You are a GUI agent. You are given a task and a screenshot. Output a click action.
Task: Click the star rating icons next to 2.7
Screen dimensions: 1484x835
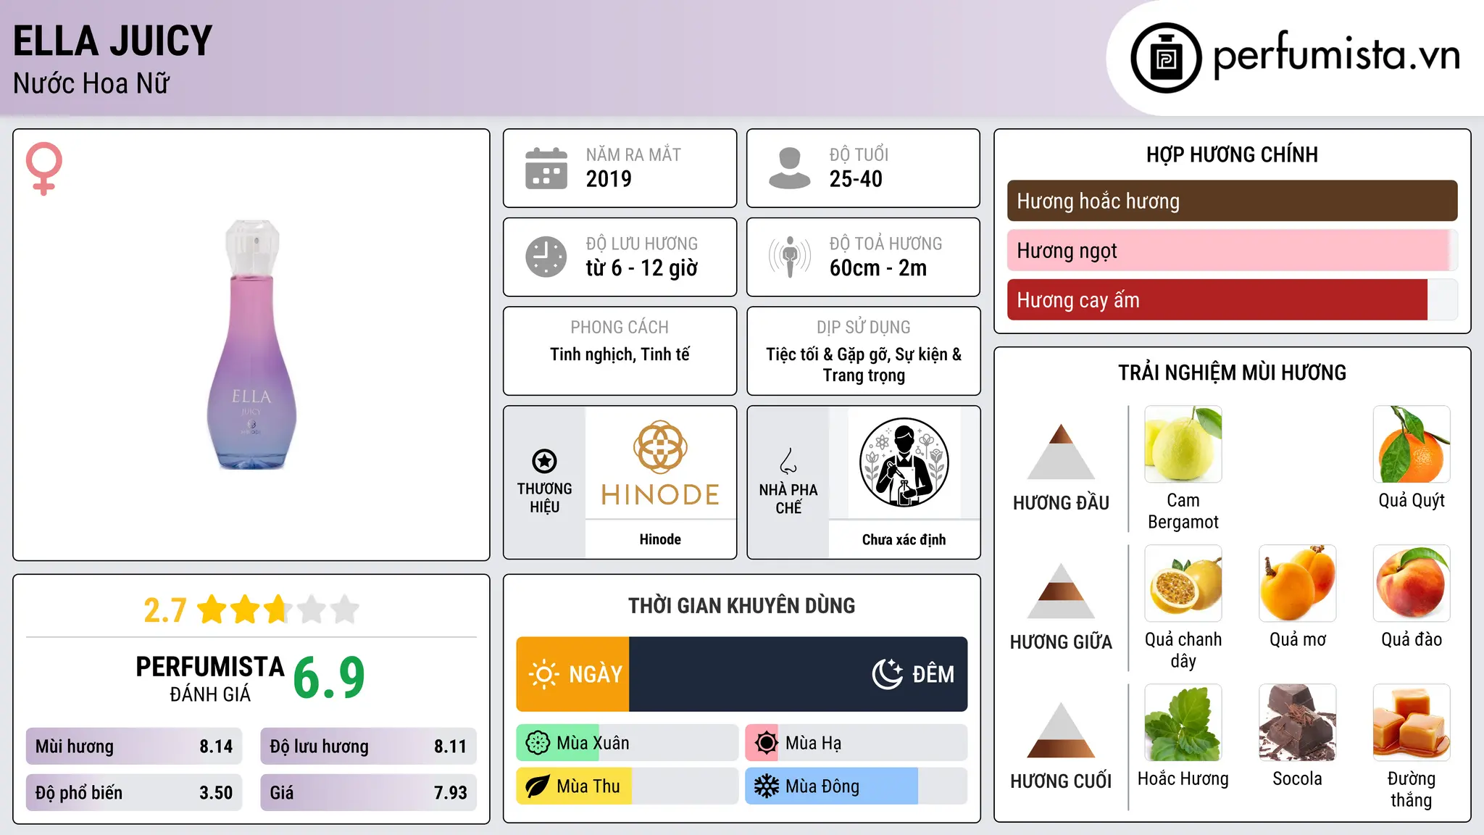pos(278,610)
